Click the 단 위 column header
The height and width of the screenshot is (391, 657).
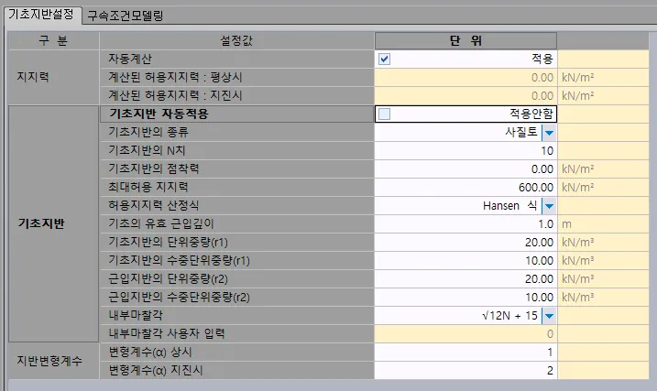(465, 41)
